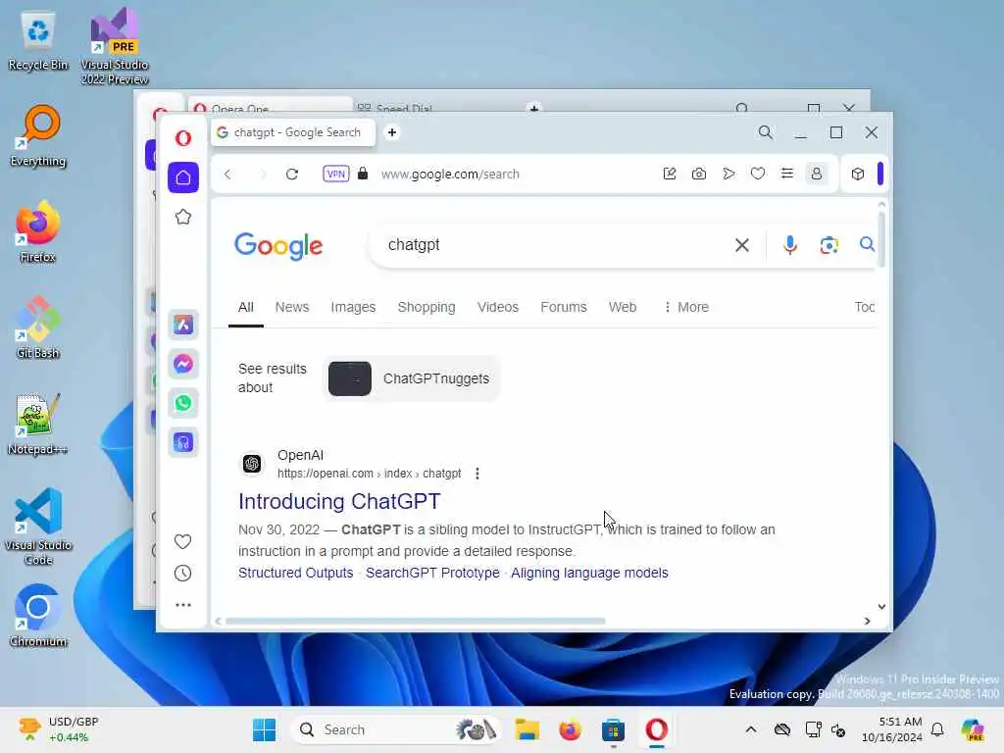The width and height of the screenshot is (1004, 753).
Task: Reload the Google search page
Action: pyautogui.click(x=292, y=175)
